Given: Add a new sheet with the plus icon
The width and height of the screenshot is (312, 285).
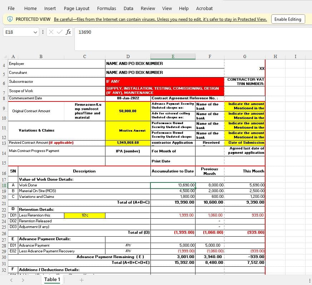Looking at the screenshot, I should coord(81,280).
